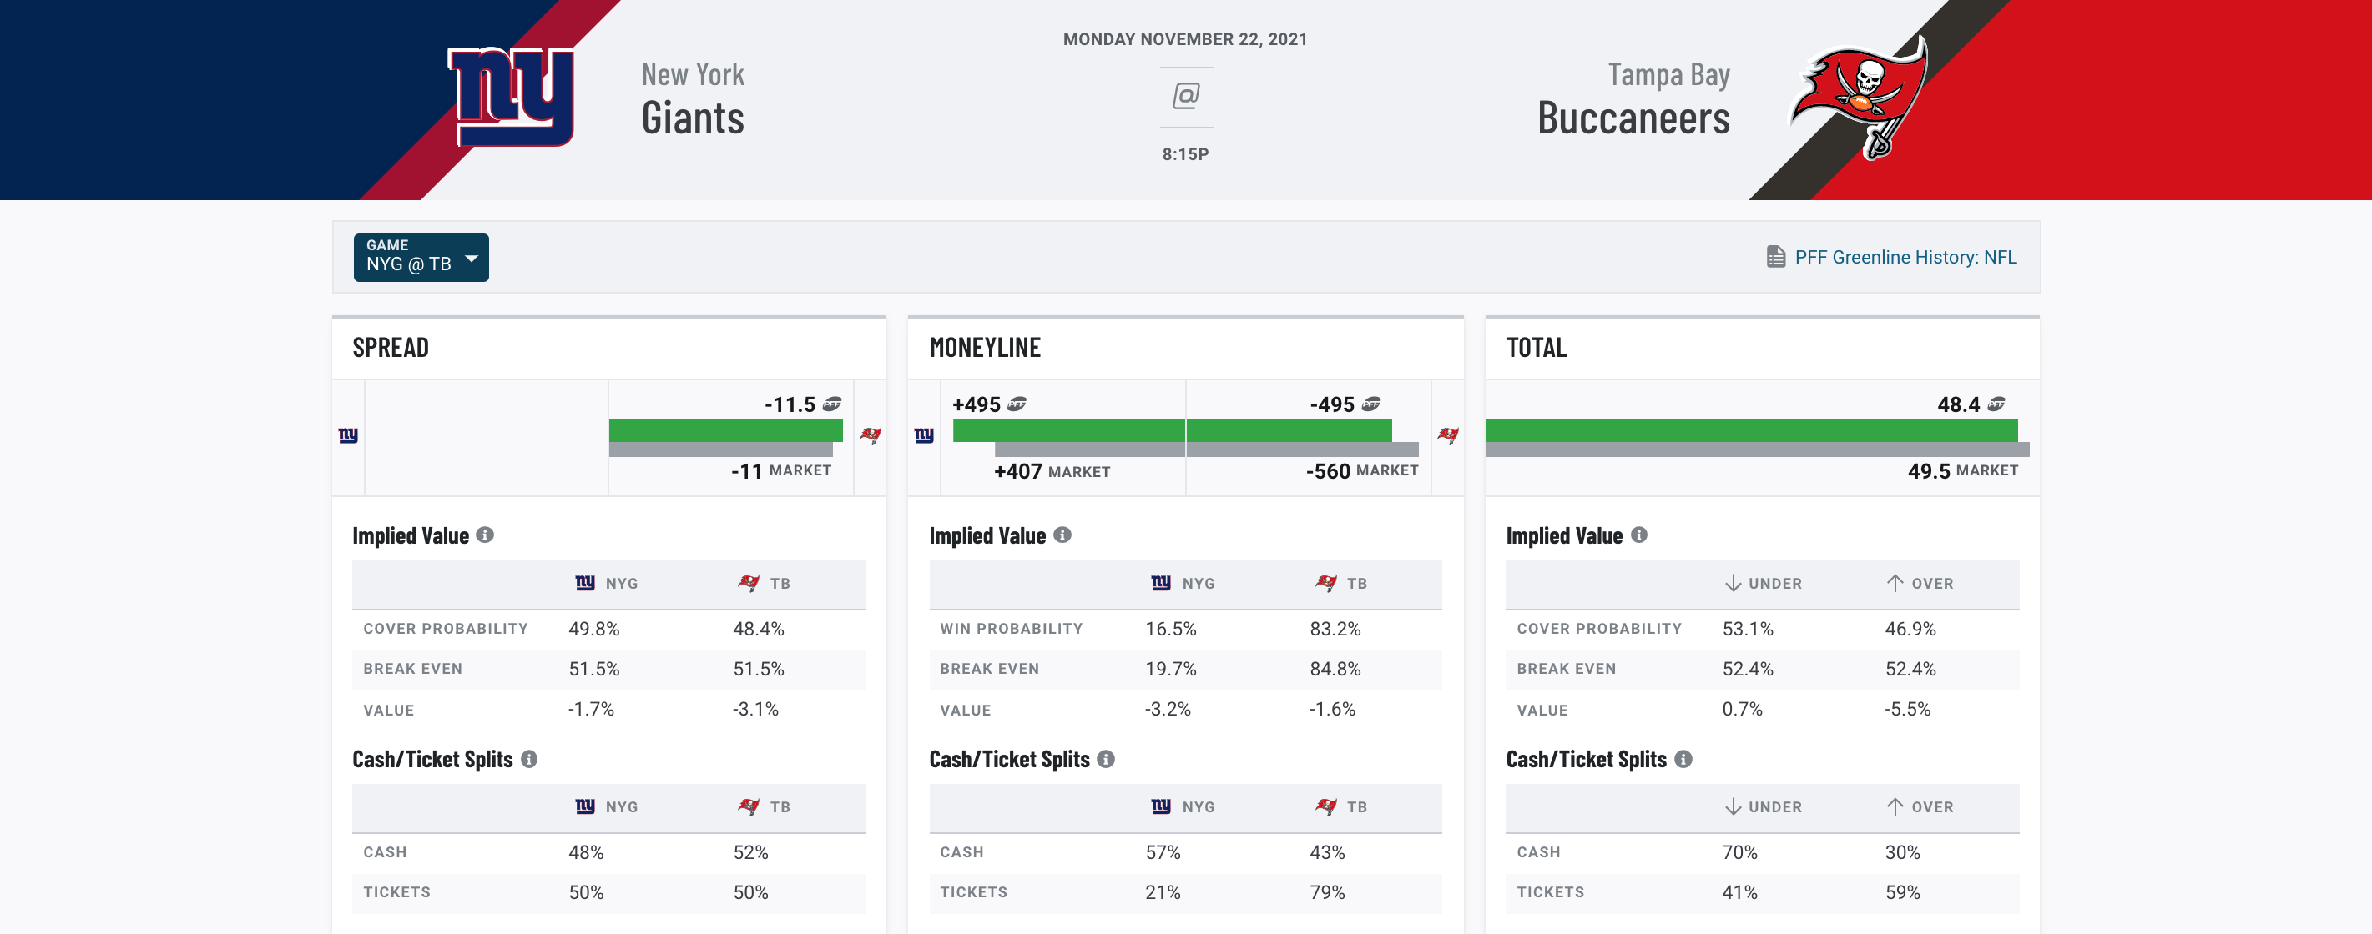Click the PFF football icon next to +495
Screen dimensions: 2372x934
tap(1017, 404)
